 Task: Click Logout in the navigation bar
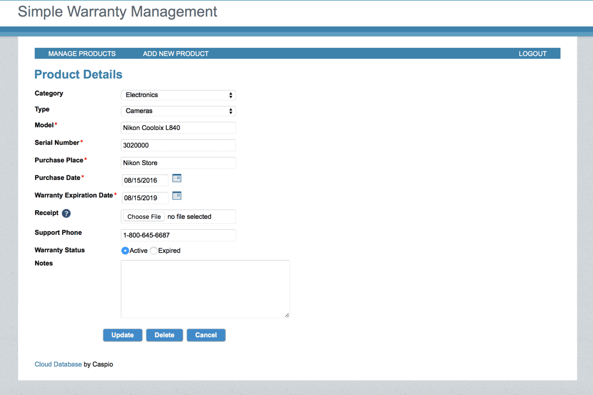[x=533, y=54]
